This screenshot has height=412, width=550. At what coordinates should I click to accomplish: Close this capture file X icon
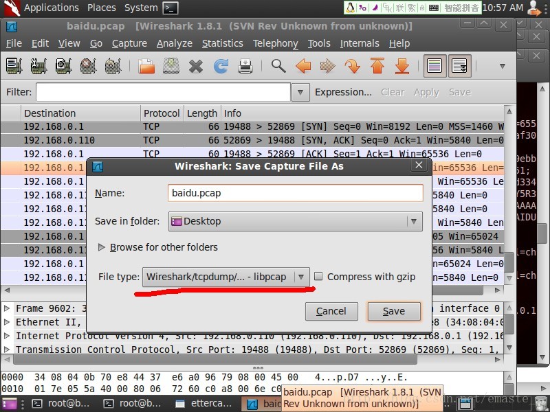coord(196,66)
